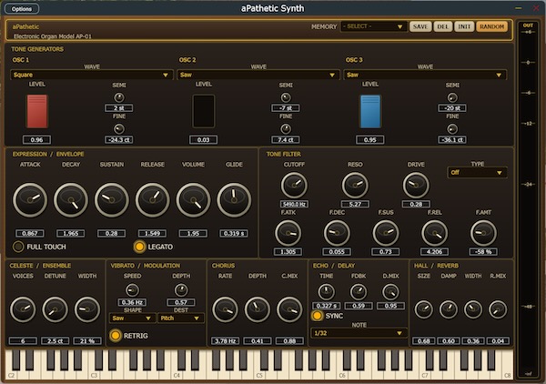Screen dimensions: 546x384
Task: Click the reverb SIZE knob
Action: coord(424,309)
